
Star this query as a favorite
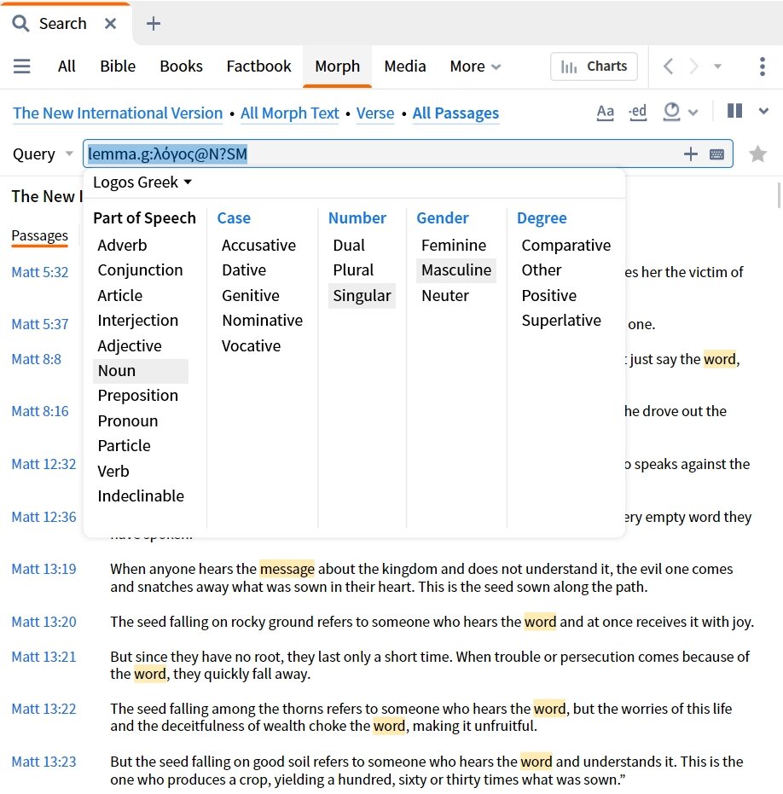tap(757, 154)
